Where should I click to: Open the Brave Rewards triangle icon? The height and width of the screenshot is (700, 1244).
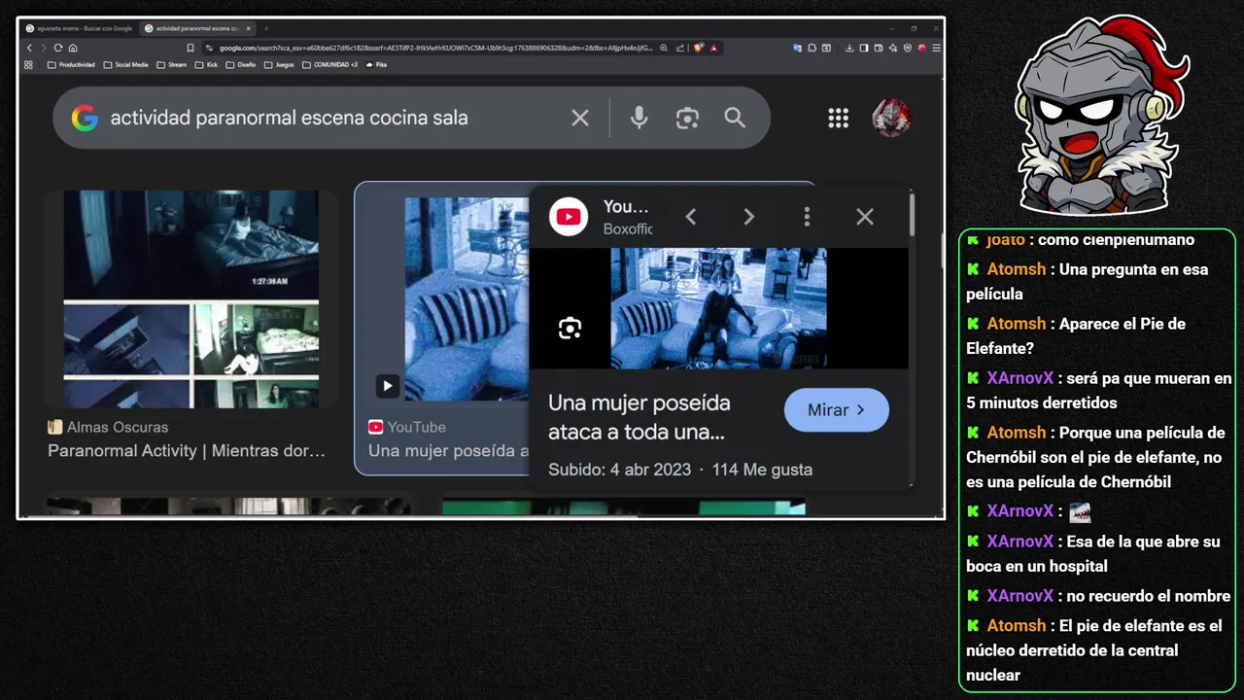tap(713, 48)
